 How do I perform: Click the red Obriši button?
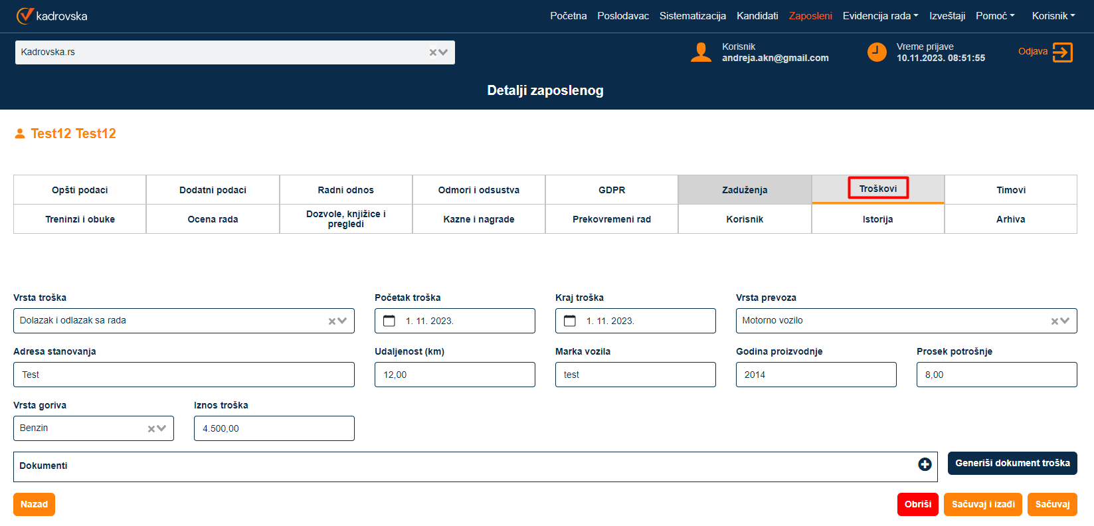(x=917, y=504)
